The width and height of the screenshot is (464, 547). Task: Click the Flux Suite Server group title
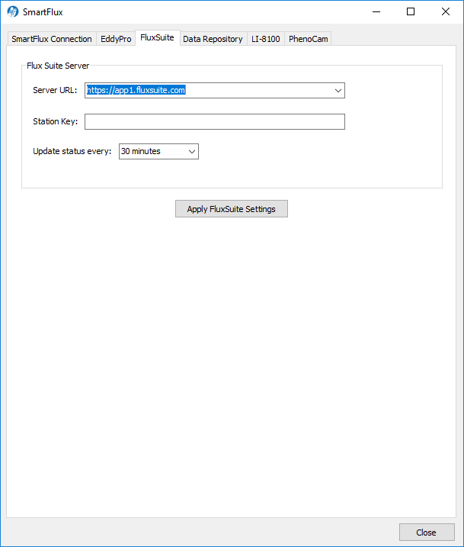click(x=58, y=66)
